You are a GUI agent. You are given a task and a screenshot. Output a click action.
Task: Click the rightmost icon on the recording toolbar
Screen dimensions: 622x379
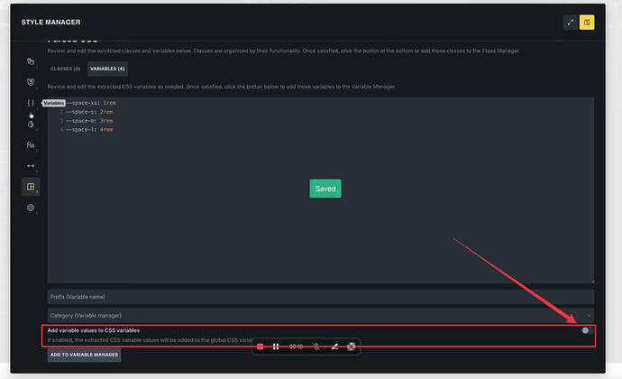[351, 347]
